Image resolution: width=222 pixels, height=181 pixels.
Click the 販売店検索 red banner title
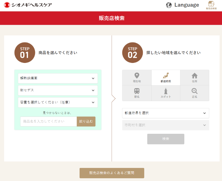click(x=112, y=18)
